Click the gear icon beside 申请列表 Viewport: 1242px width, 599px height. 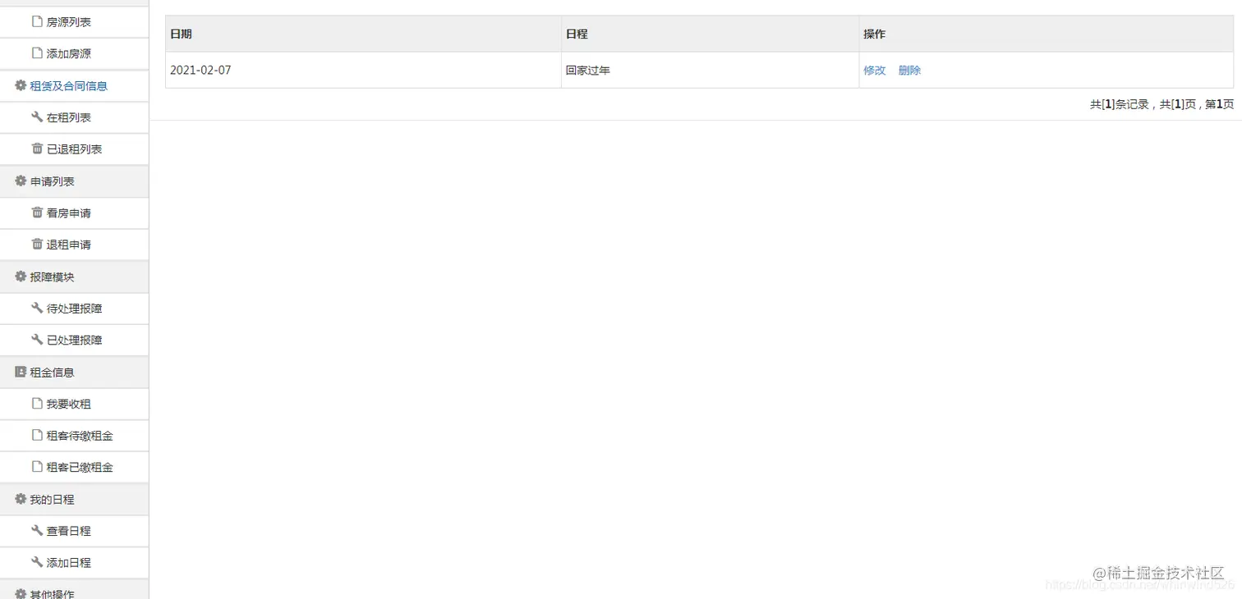(x=21, y=181)
